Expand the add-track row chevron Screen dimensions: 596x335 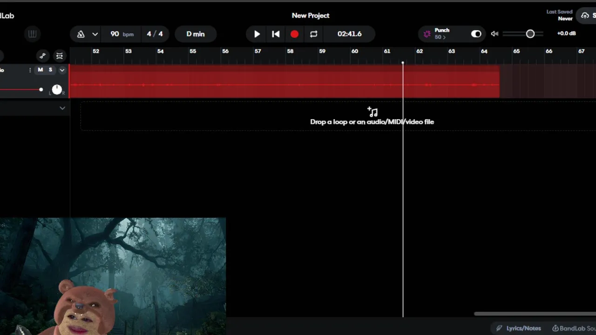click(62, 108)
